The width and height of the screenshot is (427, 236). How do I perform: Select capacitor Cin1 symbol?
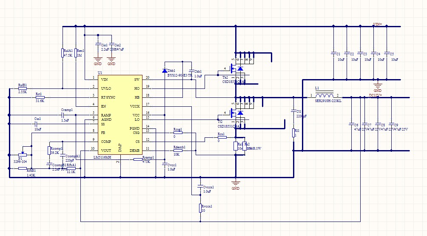[x=98, y=44]
